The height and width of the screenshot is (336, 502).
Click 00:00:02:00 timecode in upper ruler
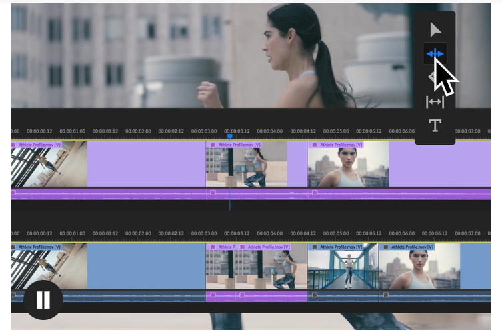pos(138,131)
